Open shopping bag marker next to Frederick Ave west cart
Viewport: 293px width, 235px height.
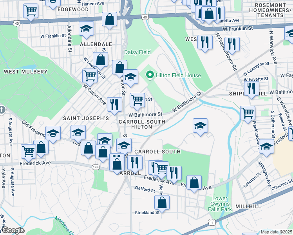41,149
